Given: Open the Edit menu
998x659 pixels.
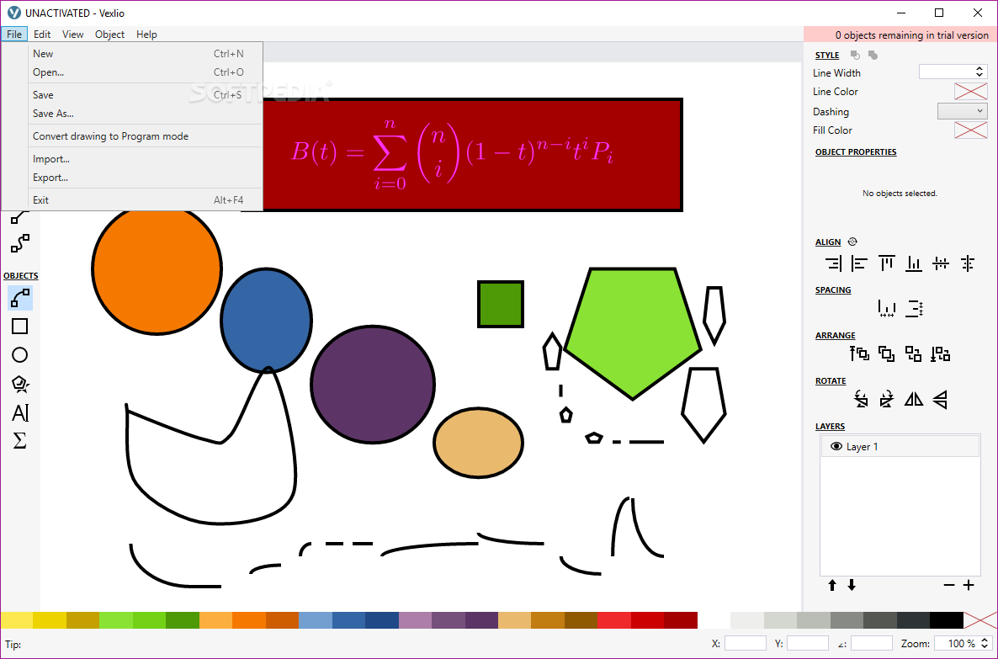Looking at the screenshot, I should coord(42,35).
